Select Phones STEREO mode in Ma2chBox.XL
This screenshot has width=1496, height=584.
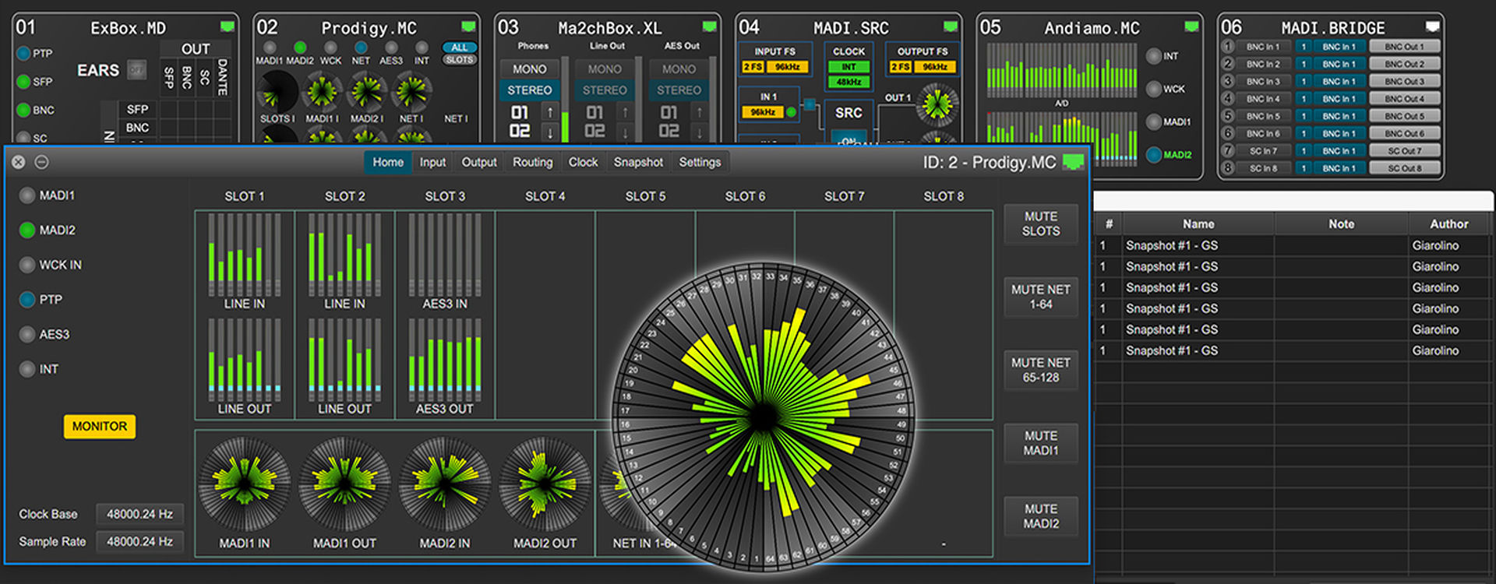(x=529, y=90)
